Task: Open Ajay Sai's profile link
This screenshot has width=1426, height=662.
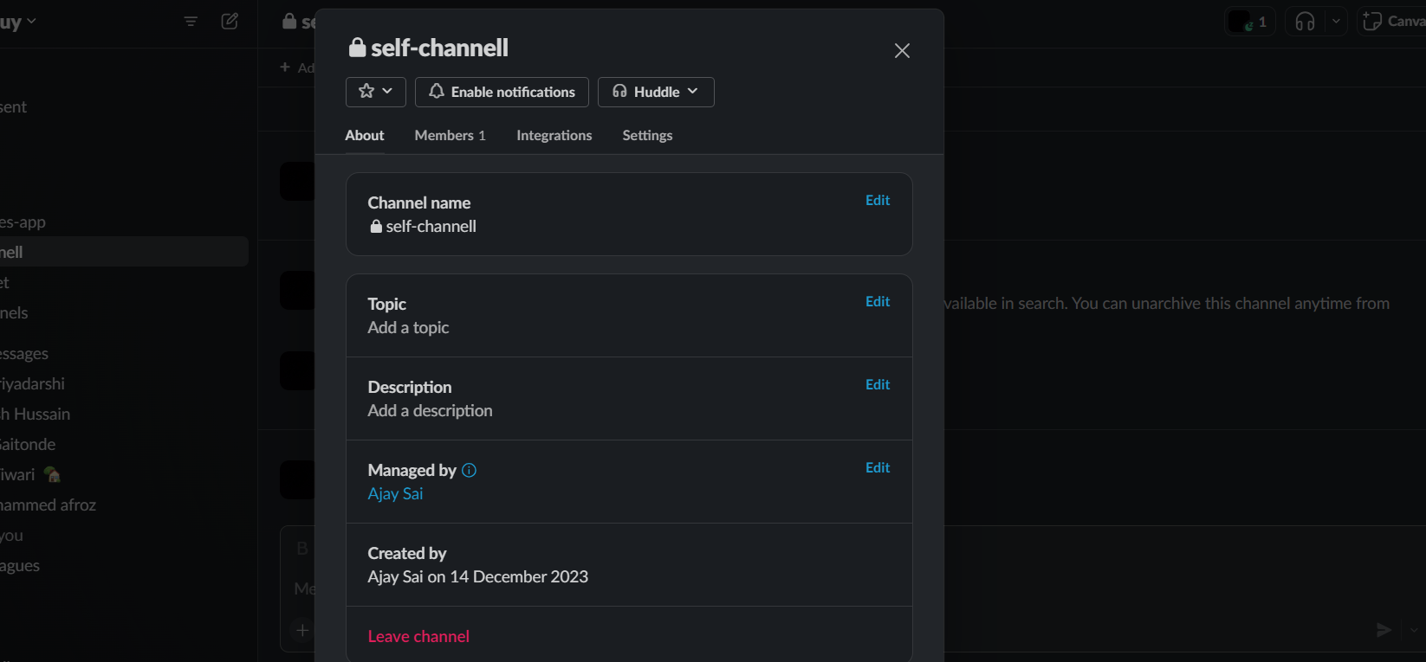Action: (x=395, y=494)
